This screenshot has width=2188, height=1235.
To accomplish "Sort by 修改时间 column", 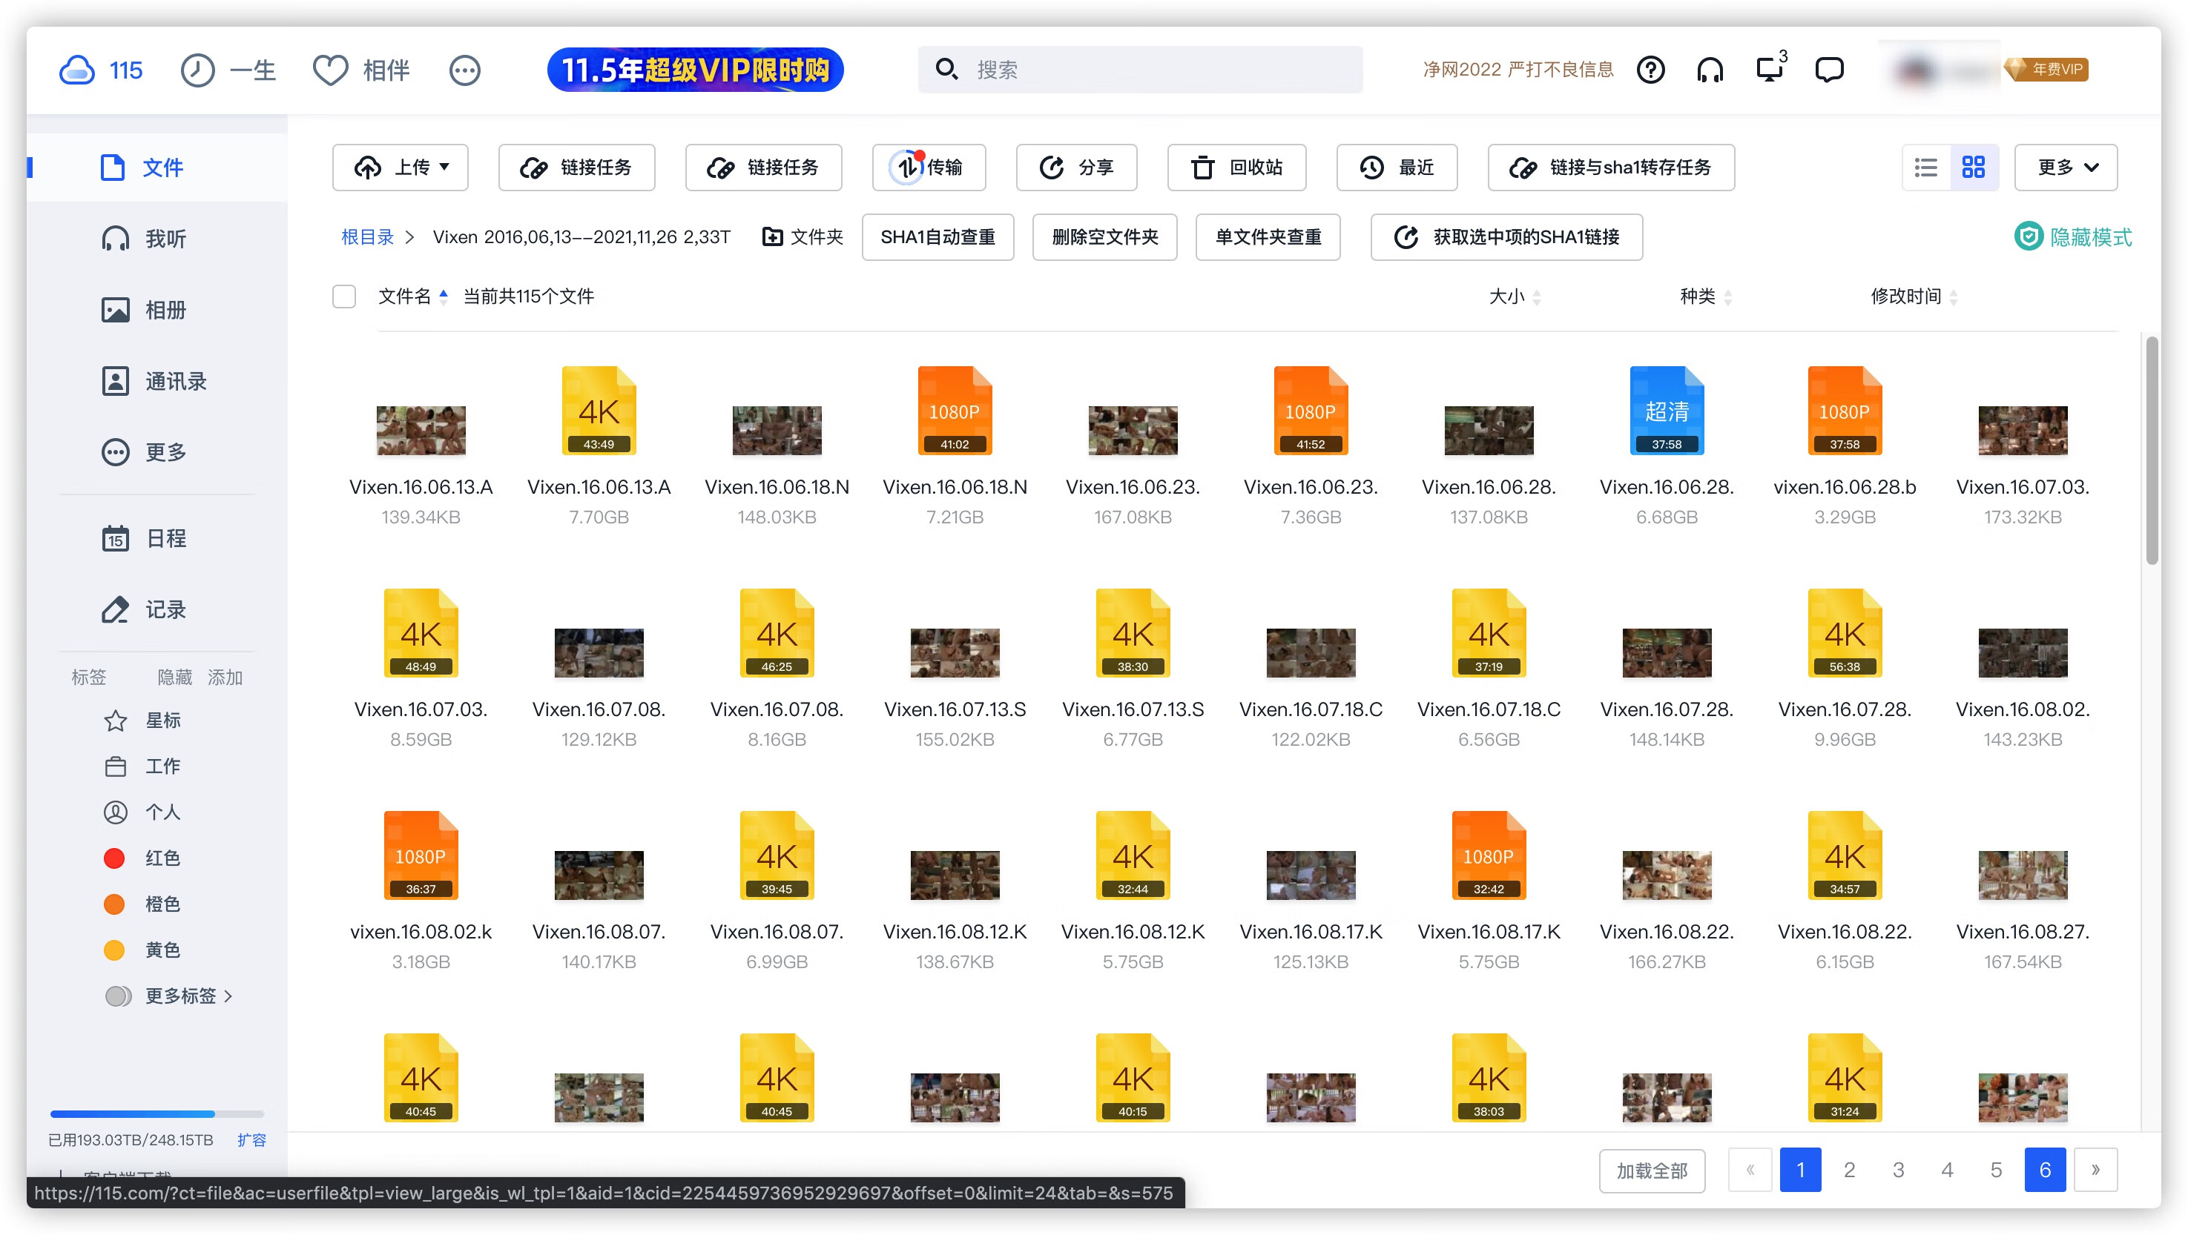I will pos(1914,297).
